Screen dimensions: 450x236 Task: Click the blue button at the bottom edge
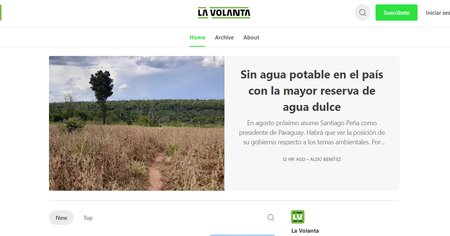(x=242, y=235)
